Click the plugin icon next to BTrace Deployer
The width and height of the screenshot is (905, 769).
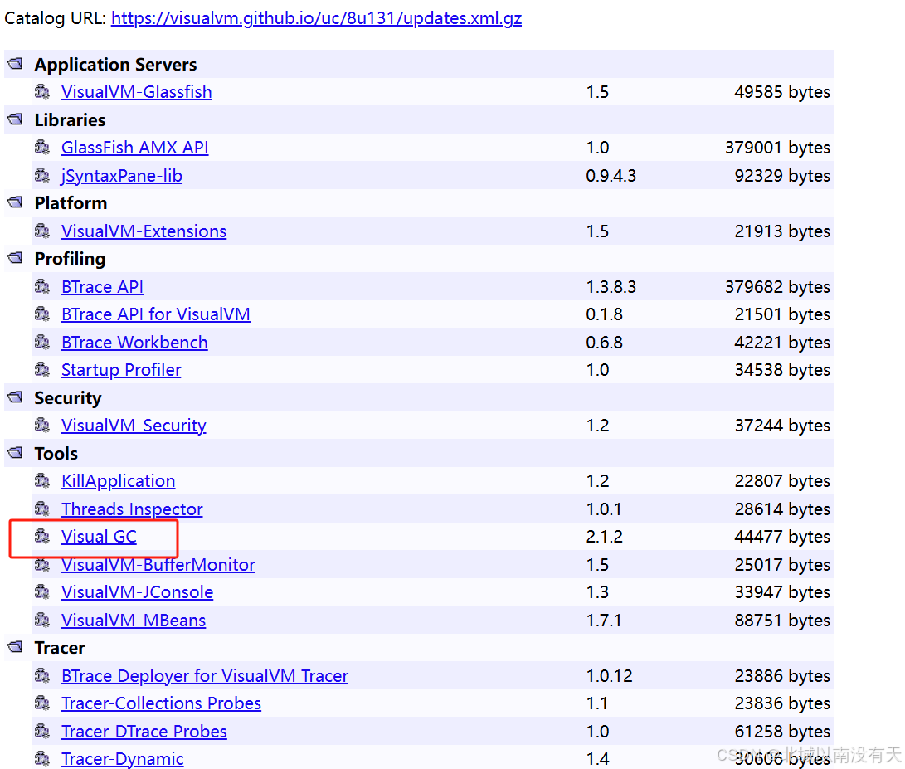click(x=42, y=675)
